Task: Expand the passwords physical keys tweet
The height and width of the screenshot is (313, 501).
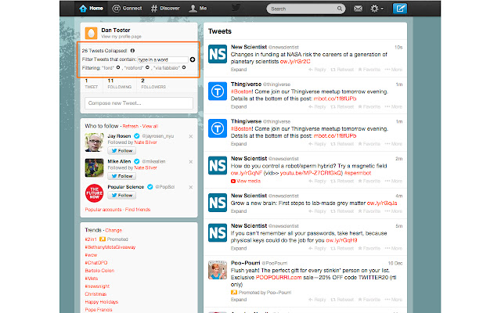Action: (239, 249)
